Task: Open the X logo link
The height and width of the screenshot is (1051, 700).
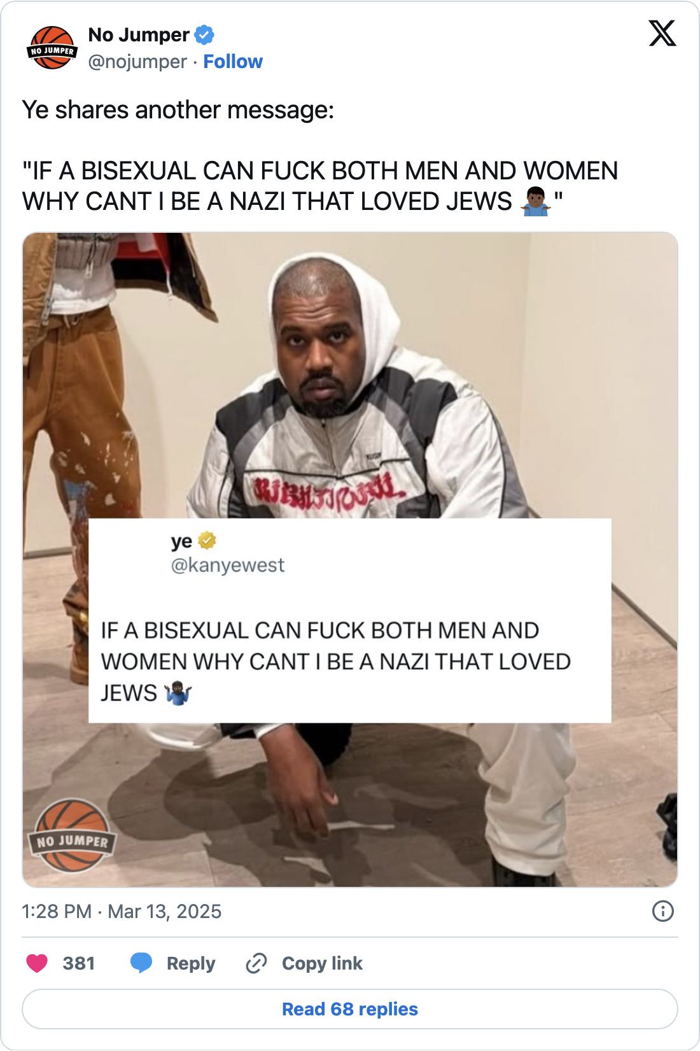Action: point(662,34)
